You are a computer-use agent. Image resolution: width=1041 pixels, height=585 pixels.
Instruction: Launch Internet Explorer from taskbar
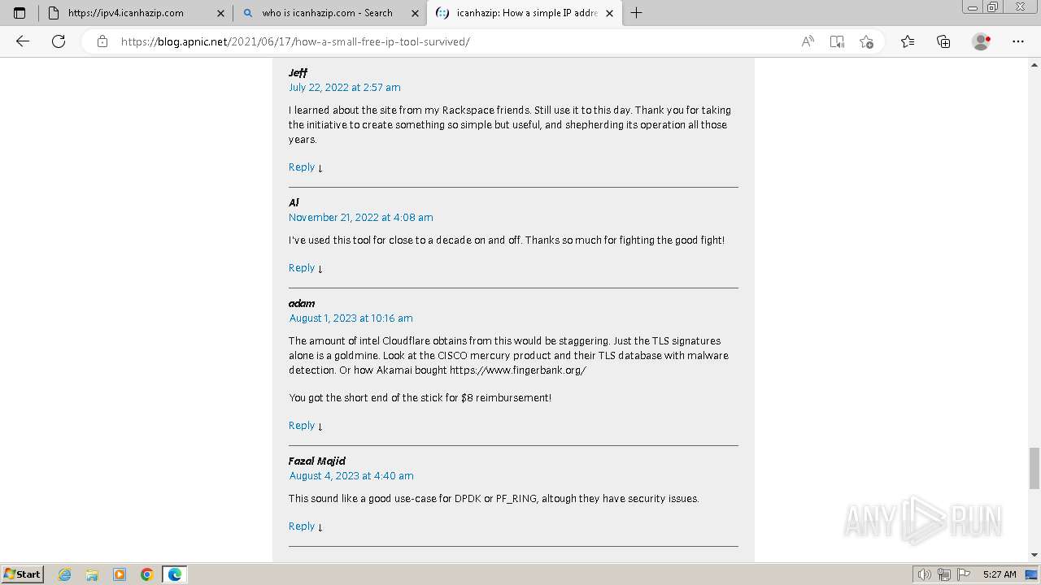(x=65, y=574)
